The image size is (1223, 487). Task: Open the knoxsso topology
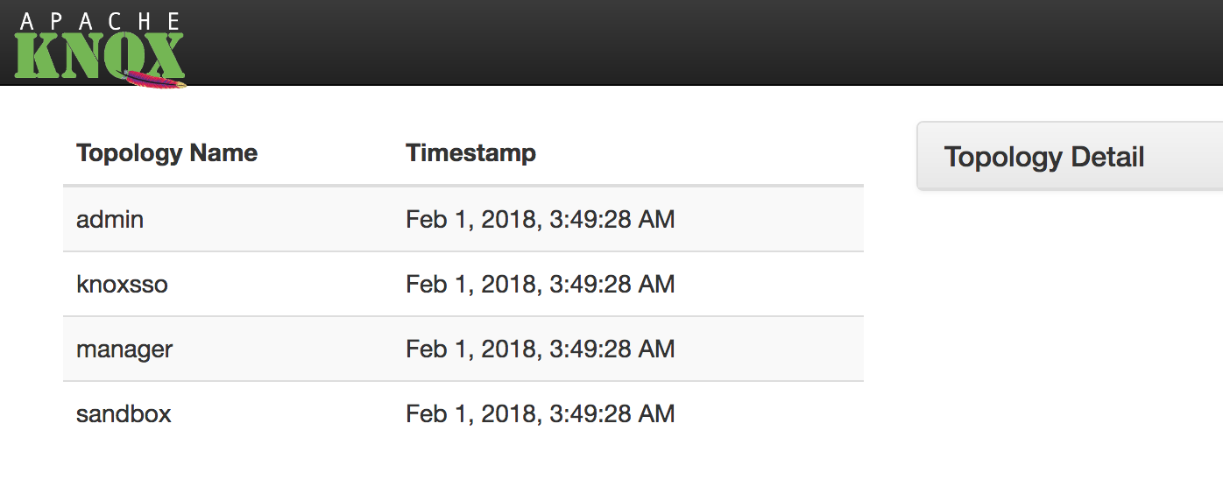122,284
